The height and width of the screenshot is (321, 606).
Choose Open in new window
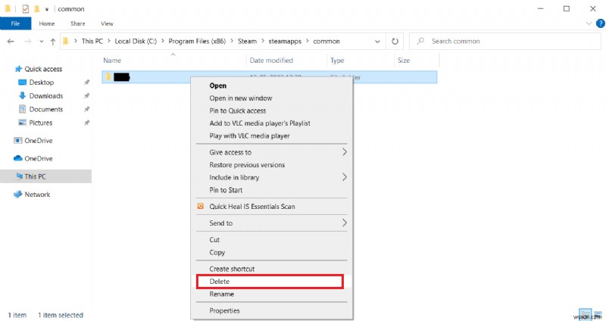[240, 98]
